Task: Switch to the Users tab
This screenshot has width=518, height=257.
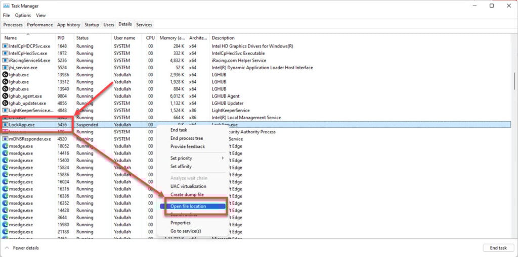Action: [x=109, y=25]
